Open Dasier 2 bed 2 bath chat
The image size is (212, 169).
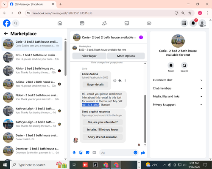32,137
